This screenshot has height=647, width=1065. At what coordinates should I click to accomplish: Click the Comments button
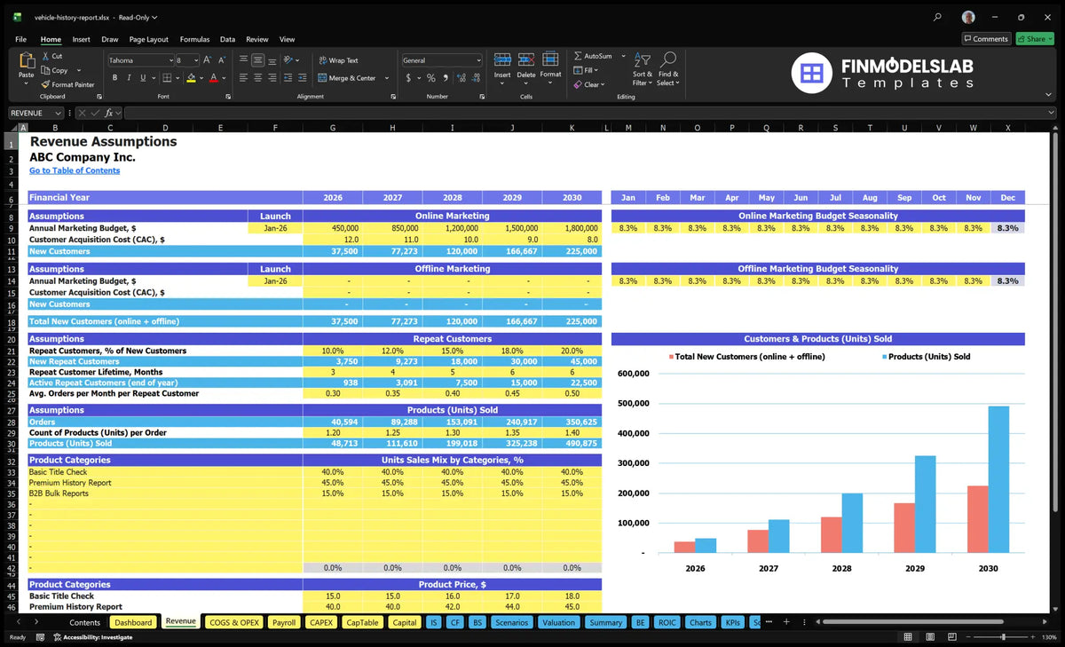point(986,38)
